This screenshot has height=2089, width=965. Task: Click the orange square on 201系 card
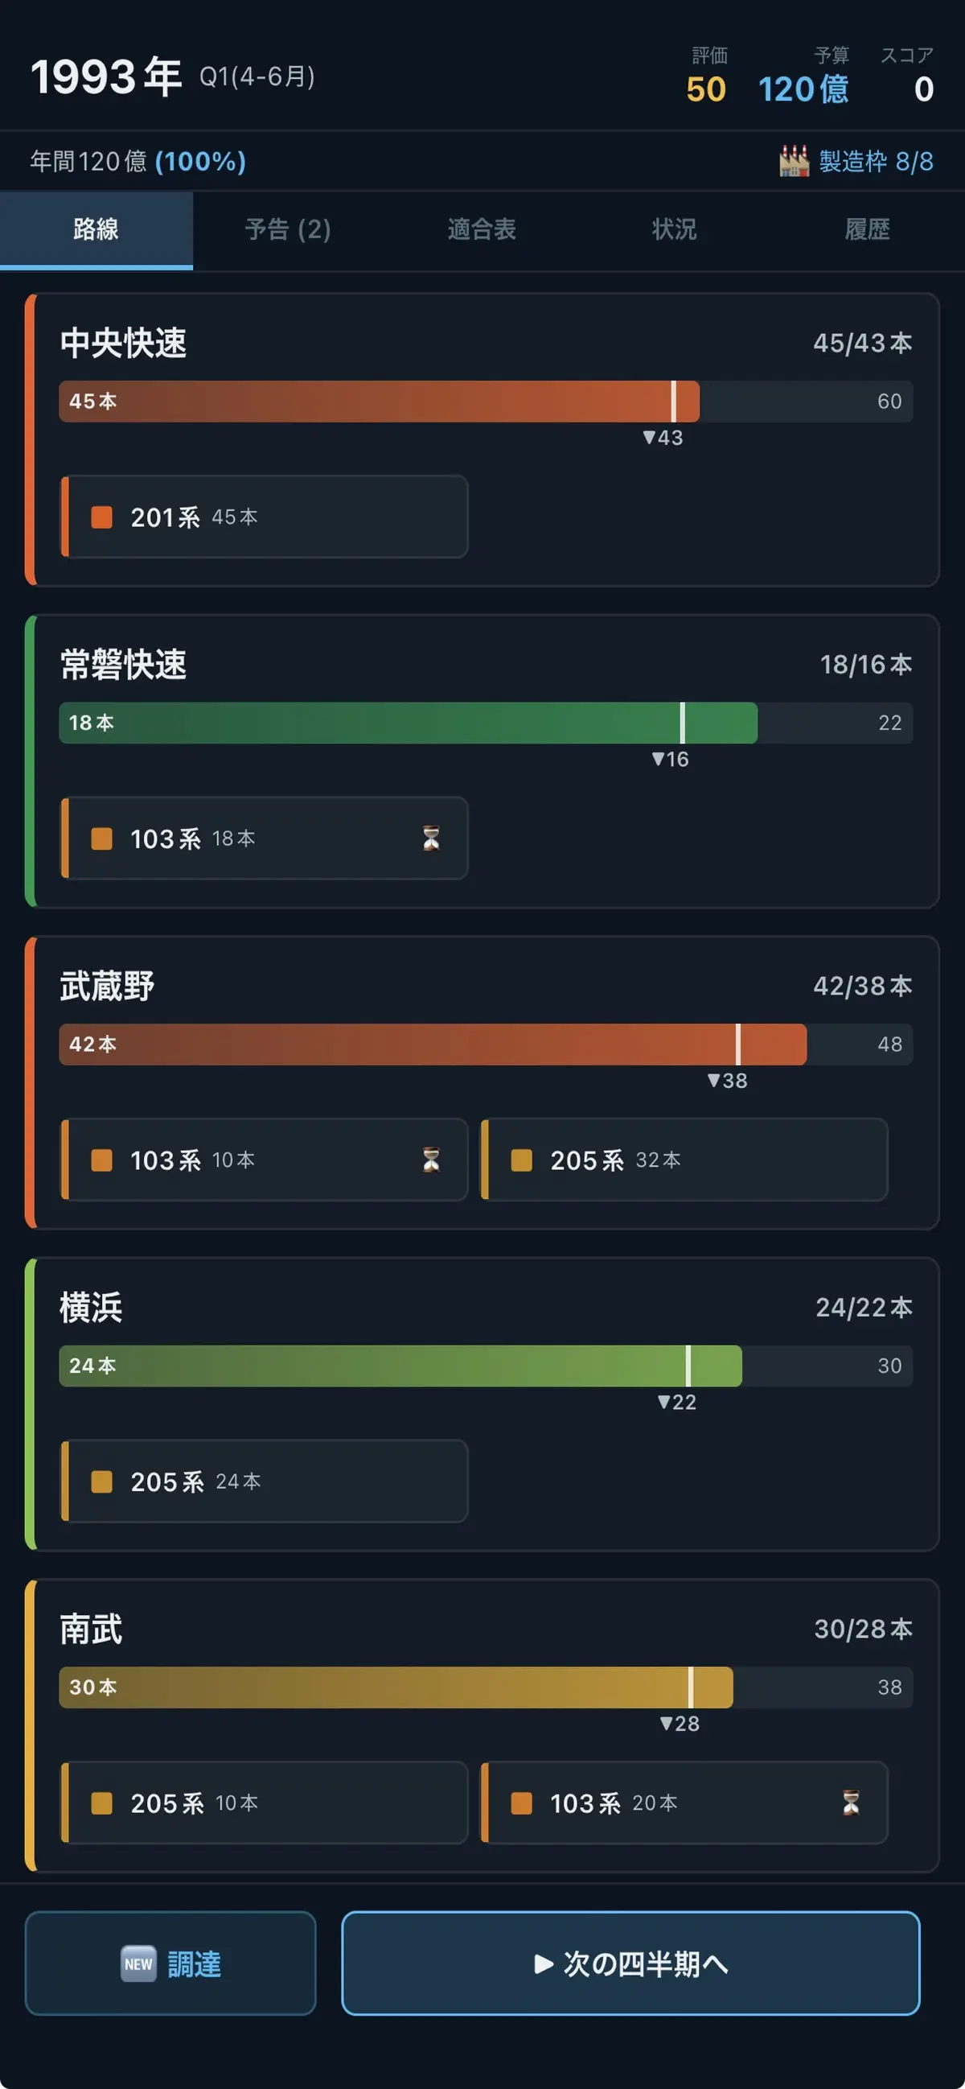[101, 517]
